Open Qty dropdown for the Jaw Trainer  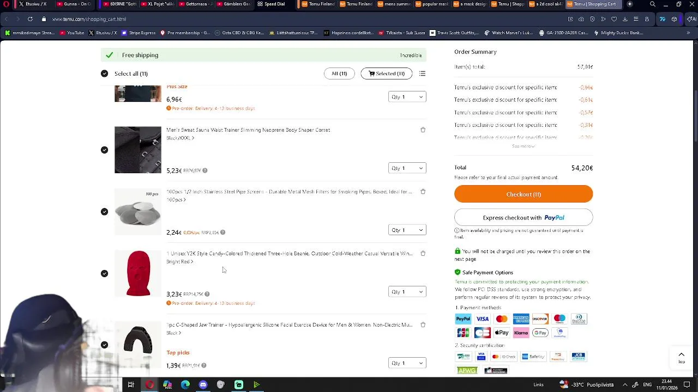tap(407, 363)
